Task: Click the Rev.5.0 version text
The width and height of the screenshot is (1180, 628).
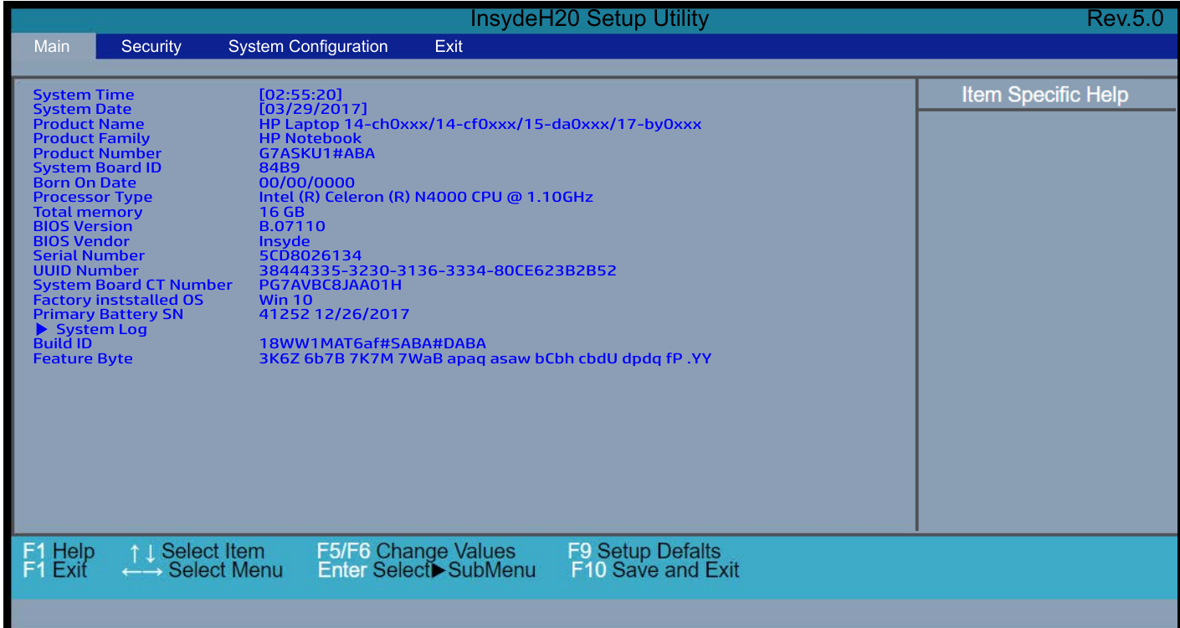Action: point(1125,18)
